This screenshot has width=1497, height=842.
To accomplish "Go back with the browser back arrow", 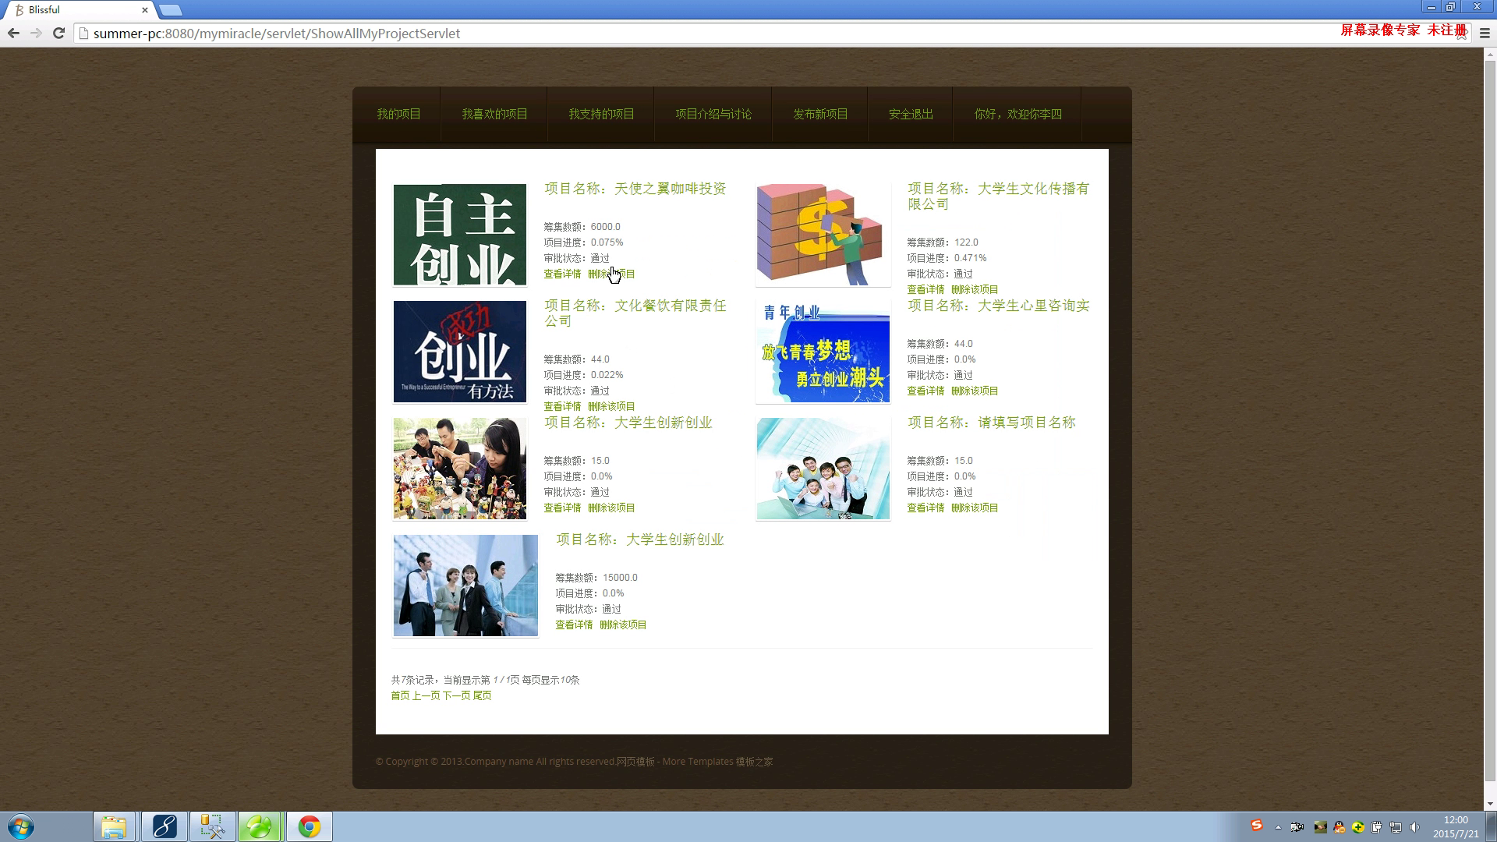I will pos(13,33).
